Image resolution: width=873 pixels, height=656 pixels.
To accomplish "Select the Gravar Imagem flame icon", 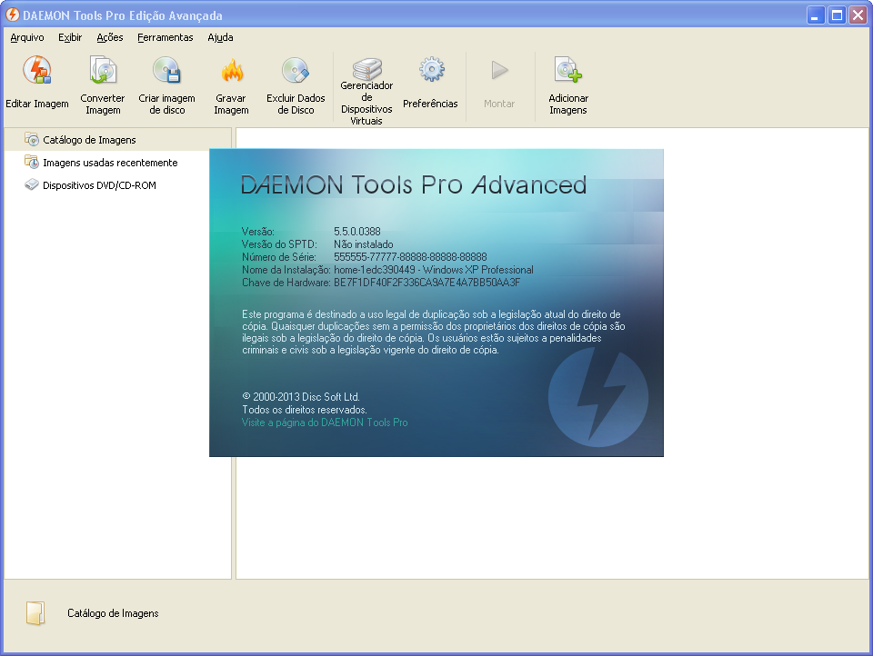I will (x=232, y=71).
